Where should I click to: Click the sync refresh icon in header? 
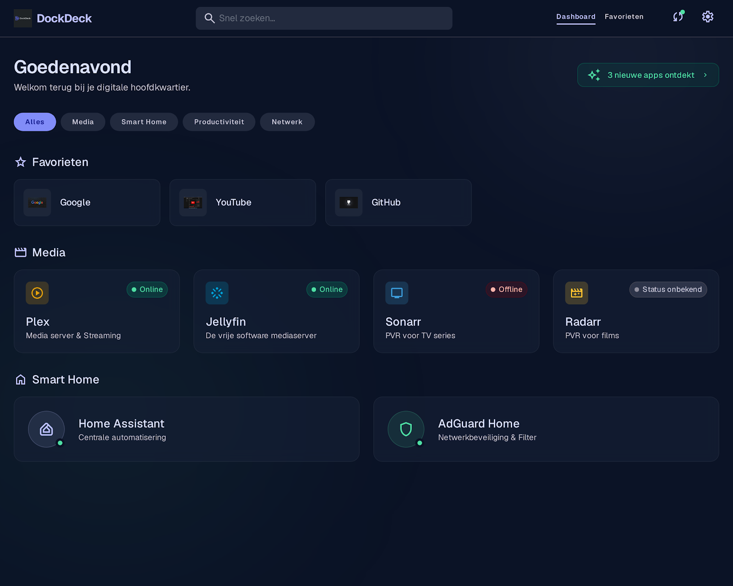(x=678, y=17)
